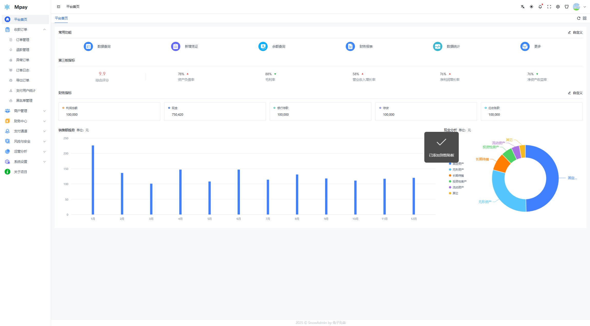This screenshot has width=590, height=326.
Task: Click the refresh icon in tab bar
Action: click(x=579, y=18)
